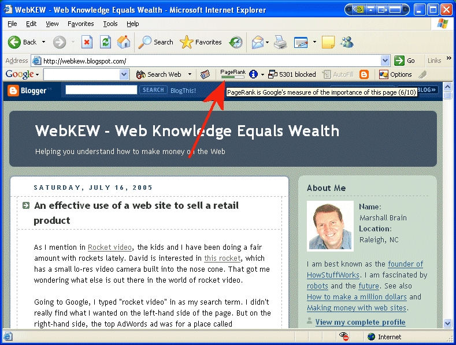The height and width of the screenshot is (345, 456).
Task: Open How to make a million dollars link
Action: [357, 297]
